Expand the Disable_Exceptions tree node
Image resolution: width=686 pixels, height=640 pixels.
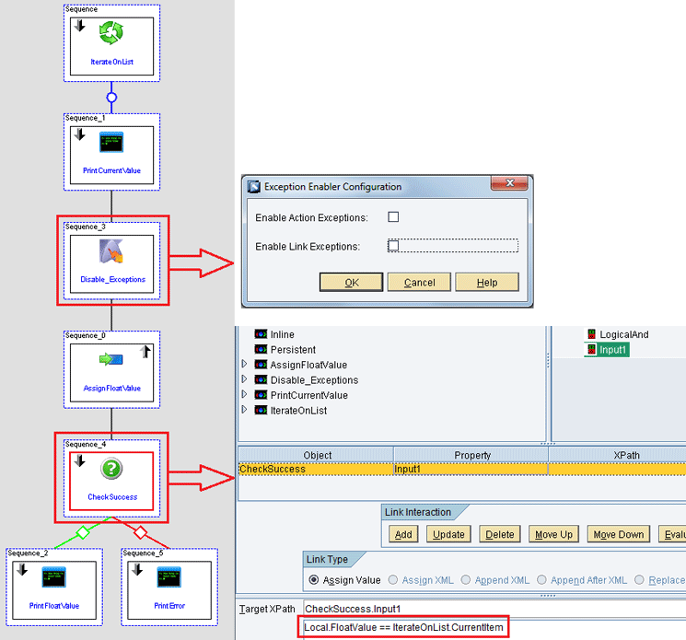pyautogui.click(x=244, y=379)
